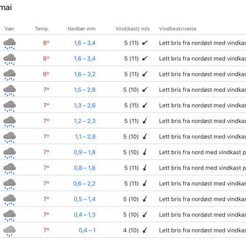Click the rain cloud icon in the first row
This screenshot has height=246, width=246.
tap(9, 44)
